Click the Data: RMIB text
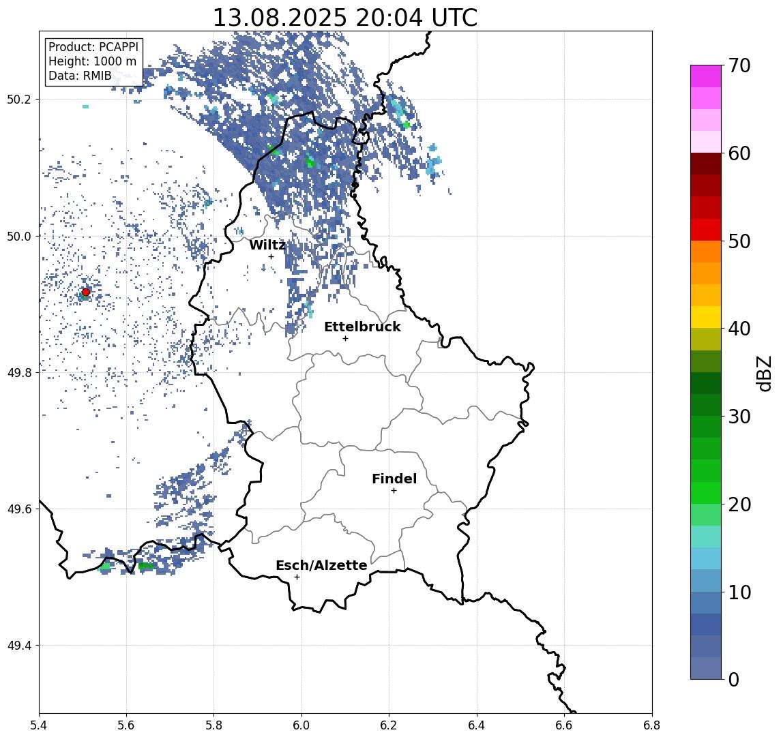 pyautogui.click(x=80, y=76)
